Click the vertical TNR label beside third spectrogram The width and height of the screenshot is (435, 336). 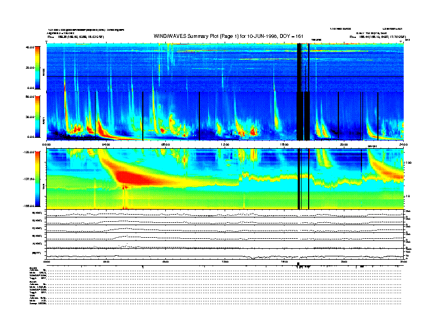[43, 187]
